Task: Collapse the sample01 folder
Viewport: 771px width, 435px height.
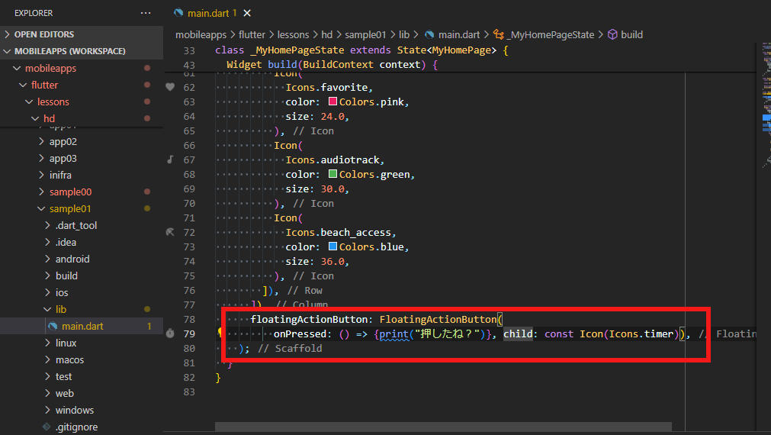Action: pos(70,208)
